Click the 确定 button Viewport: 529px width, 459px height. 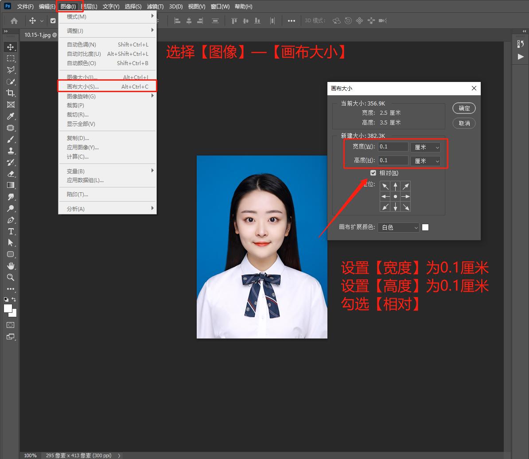pos(464,108)
